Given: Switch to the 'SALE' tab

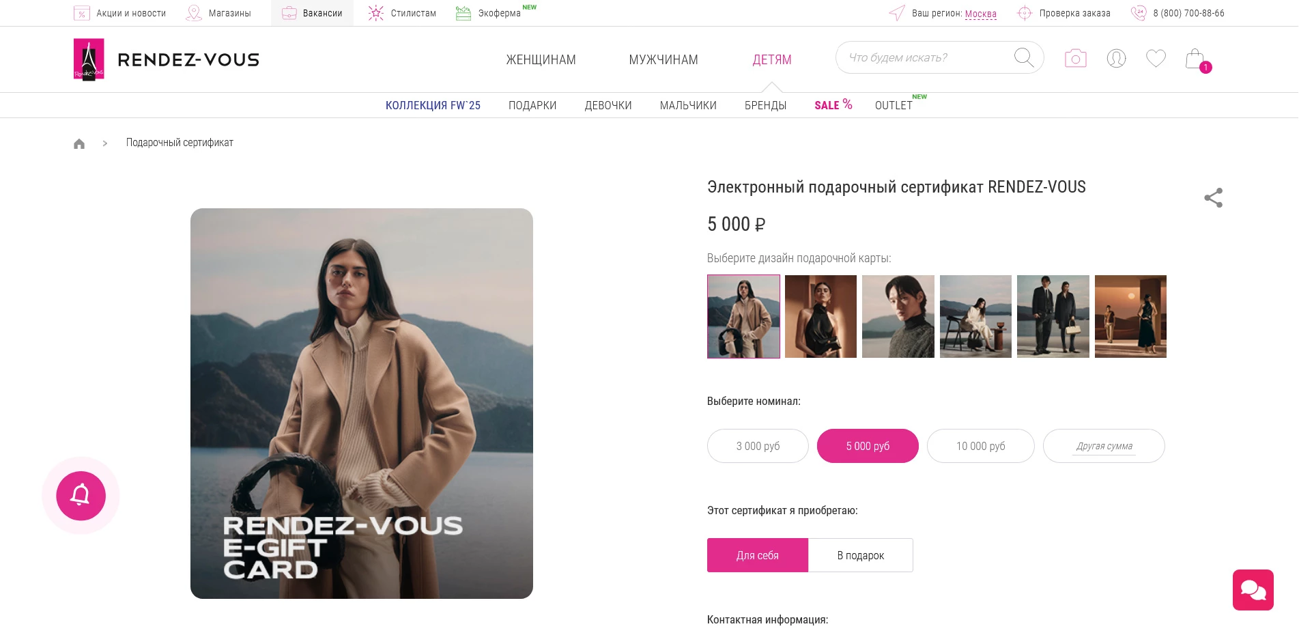Looking at the screenshot, I should (828, 105).
